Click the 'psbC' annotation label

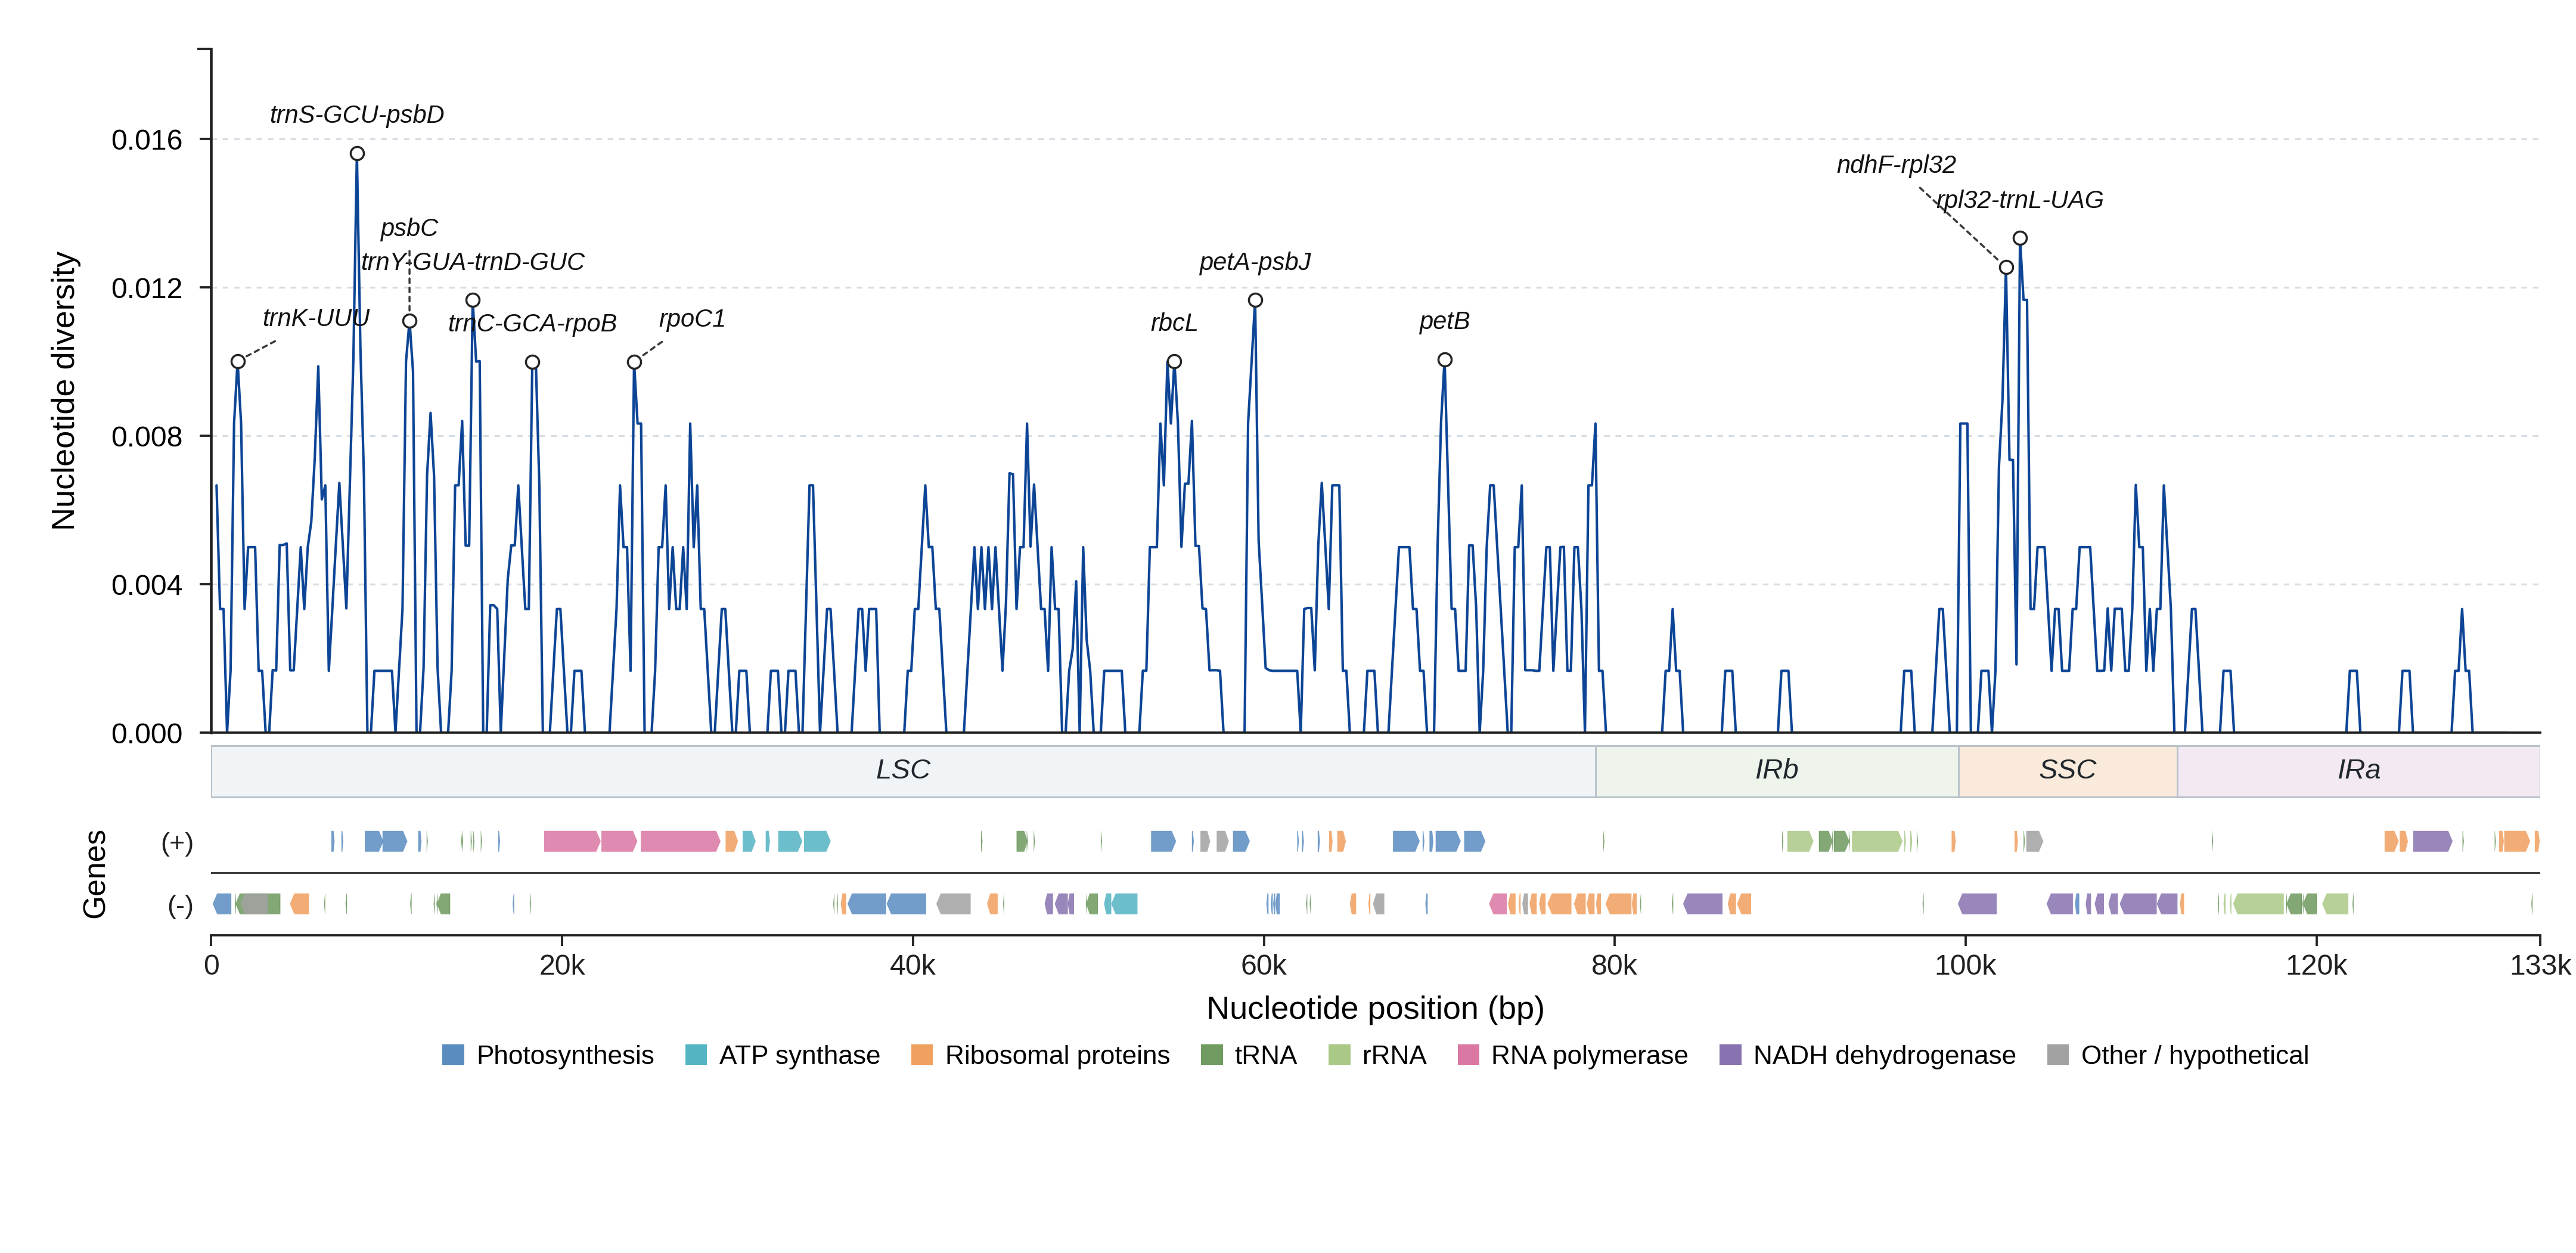[409, 228]
